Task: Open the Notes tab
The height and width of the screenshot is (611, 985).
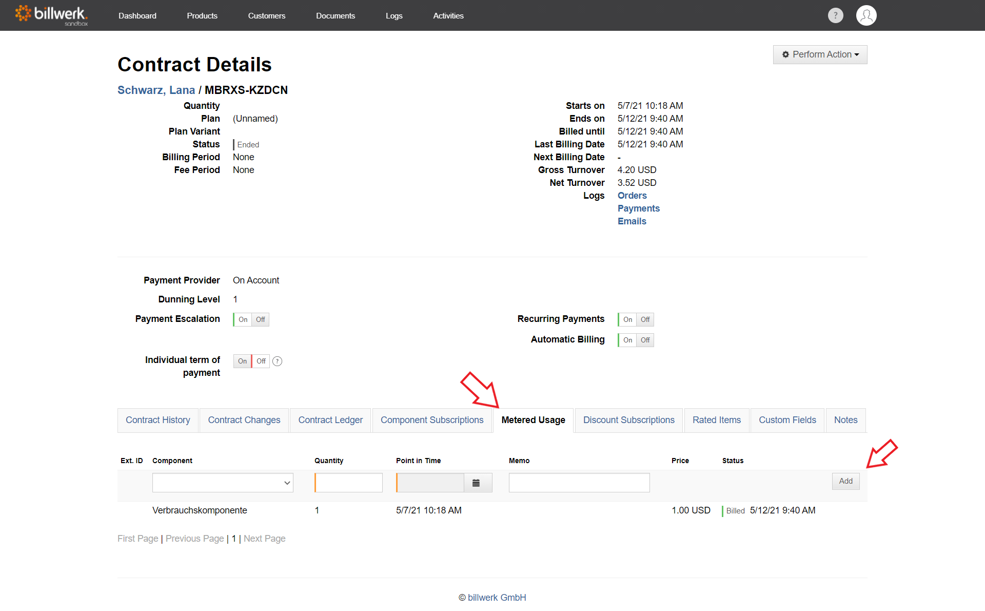Action: 846,420
